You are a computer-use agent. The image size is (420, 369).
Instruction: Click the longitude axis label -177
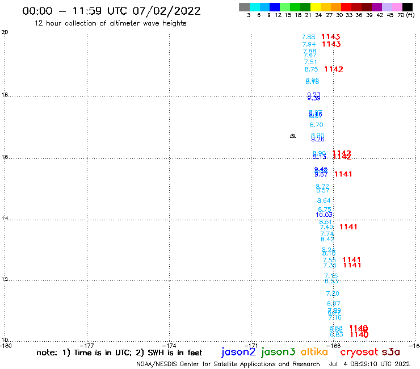tap(87, 346)
